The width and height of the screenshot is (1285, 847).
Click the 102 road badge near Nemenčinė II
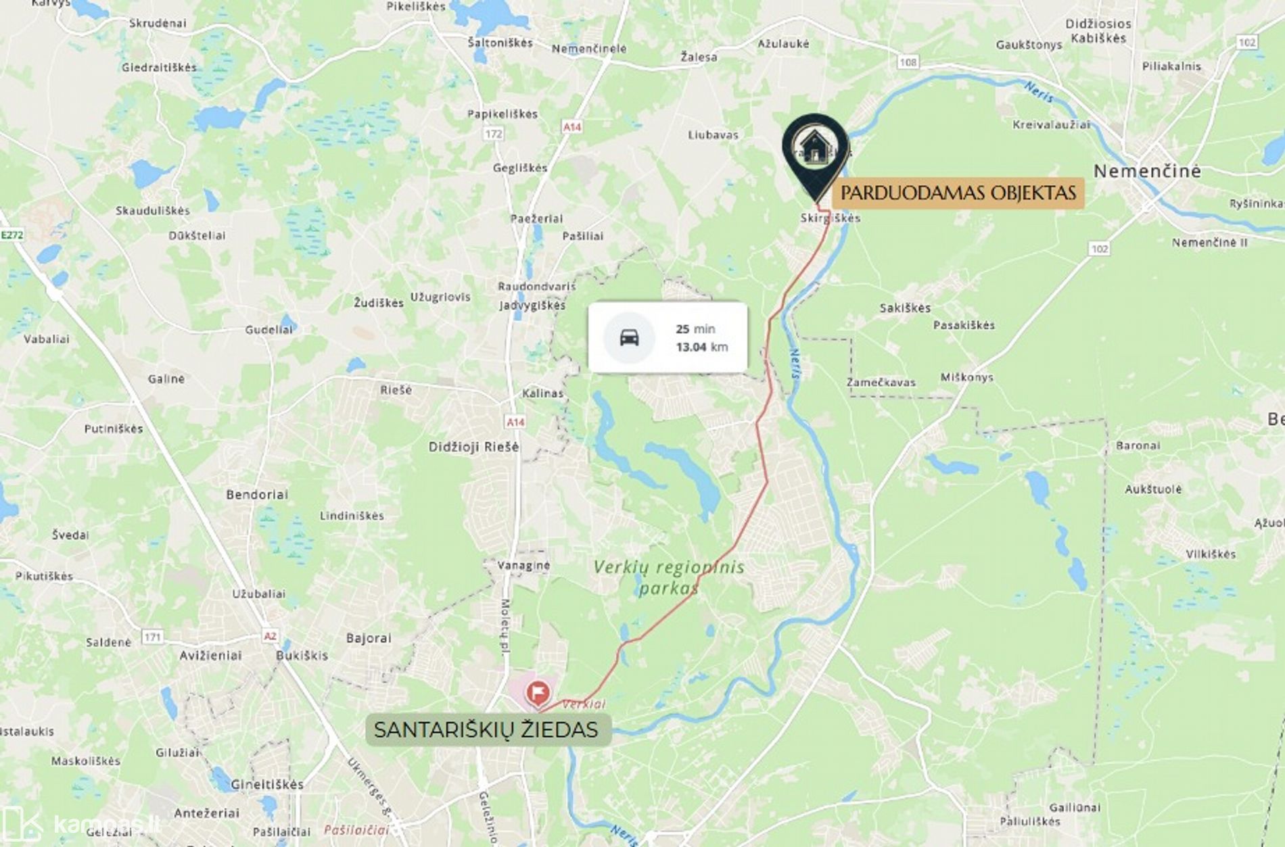[1100, 249]
